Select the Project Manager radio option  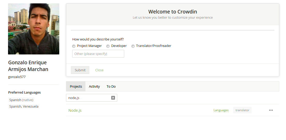[74, 46]
